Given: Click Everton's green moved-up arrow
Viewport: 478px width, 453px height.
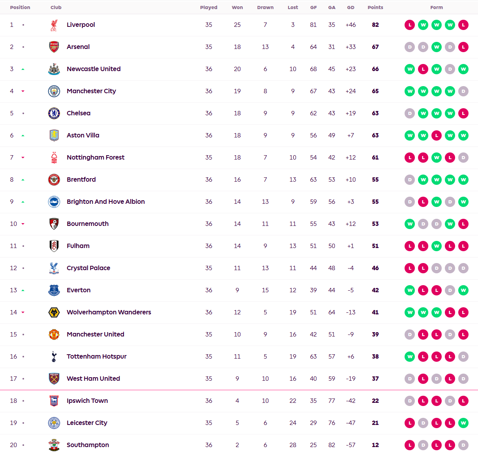Looking at the screenshot, I should 23,290.
